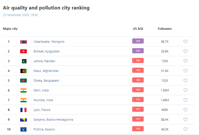199x135 pixels.
Task: Click the Mongolia flag icon
Action: click(x=23, y=42)
